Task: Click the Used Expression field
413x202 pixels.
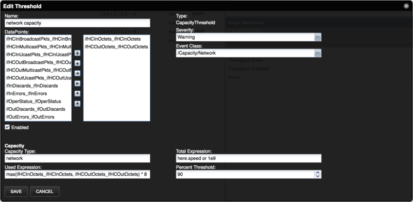Action: click(x=77, y=174)
